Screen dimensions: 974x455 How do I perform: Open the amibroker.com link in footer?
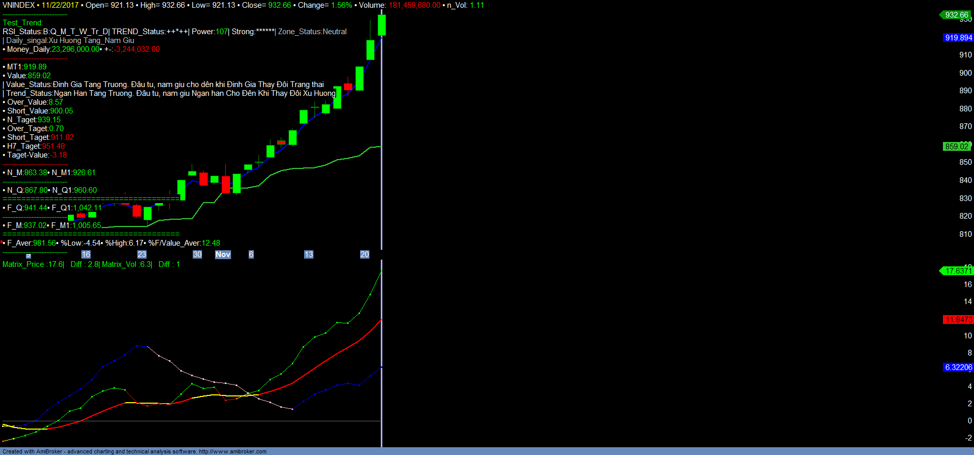233,451
